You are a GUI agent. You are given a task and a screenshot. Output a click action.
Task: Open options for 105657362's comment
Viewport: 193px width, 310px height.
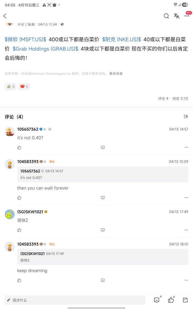186,147
